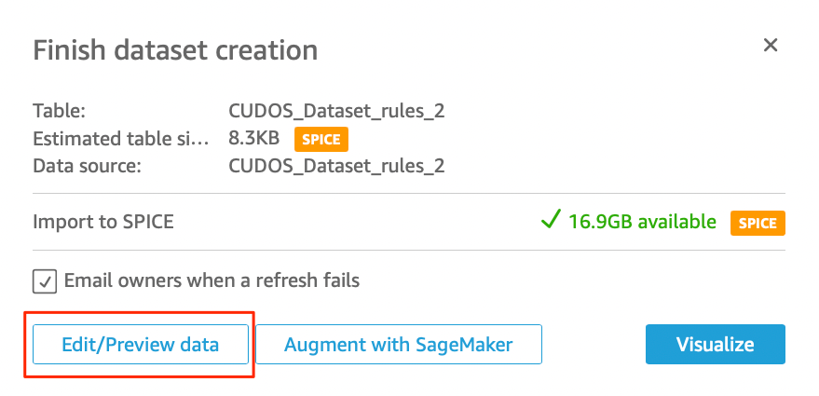The height and width of the screenshot is (396, 819).
Task: Click the divider line above Import to SPICE
Action: click(409, 193)
